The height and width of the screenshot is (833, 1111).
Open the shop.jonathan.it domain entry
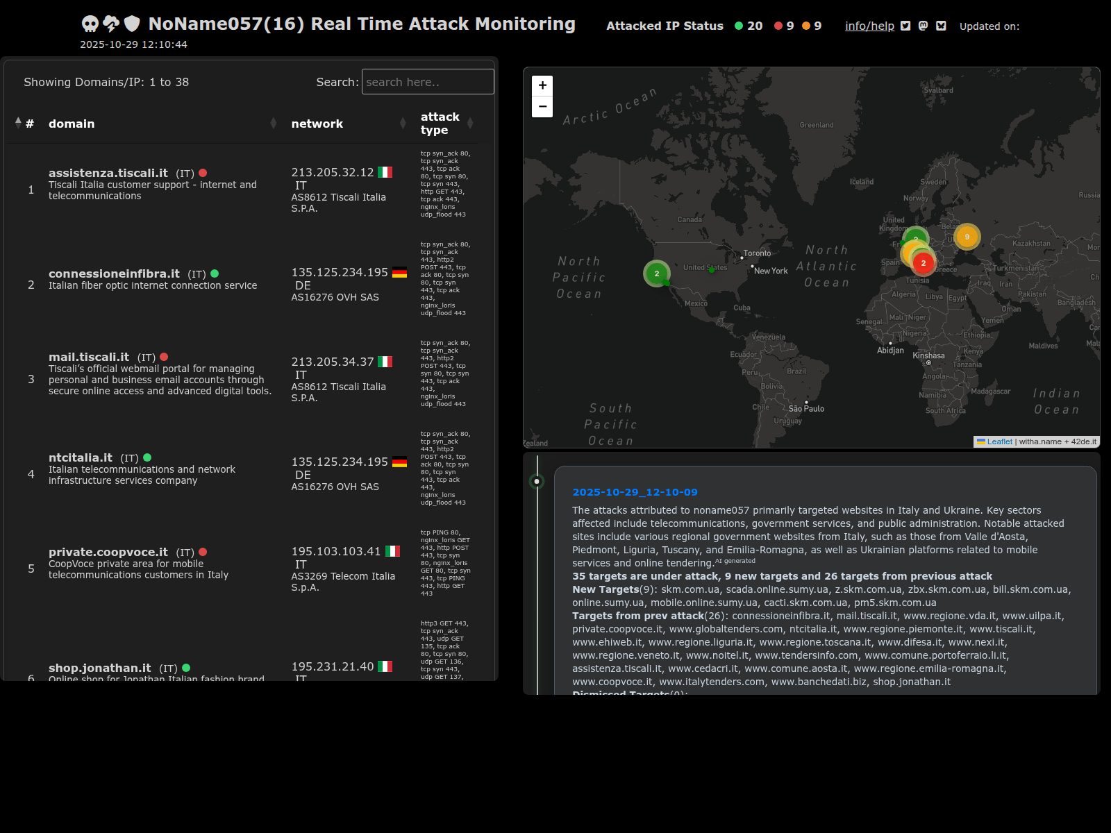pyautogui.click(x=100, y=668)
